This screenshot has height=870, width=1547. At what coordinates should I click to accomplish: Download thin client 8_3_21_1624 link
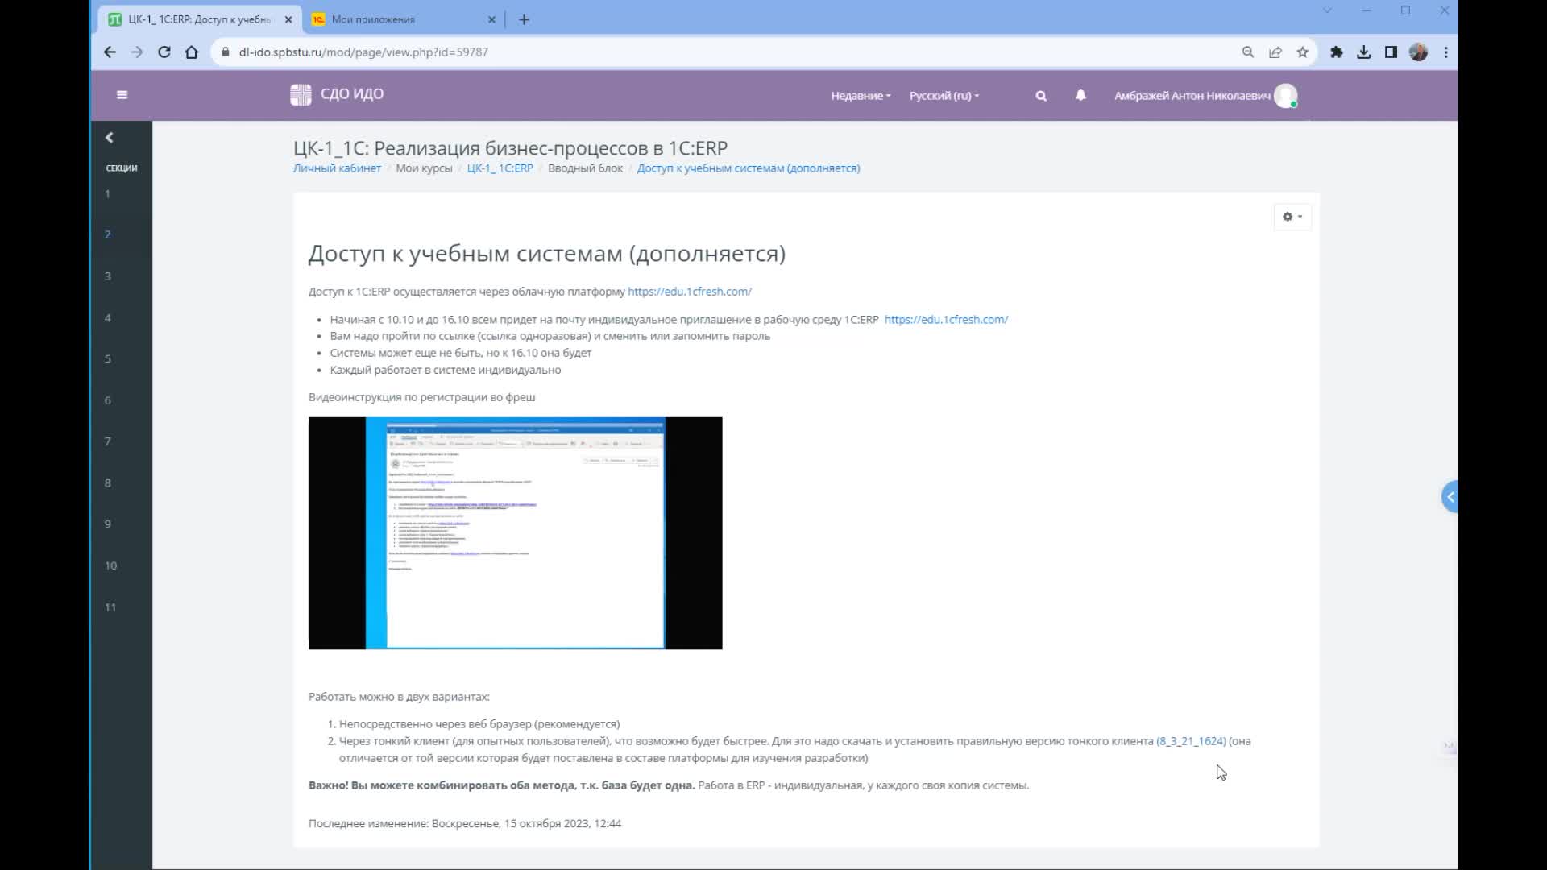(x=1191, y=741)
